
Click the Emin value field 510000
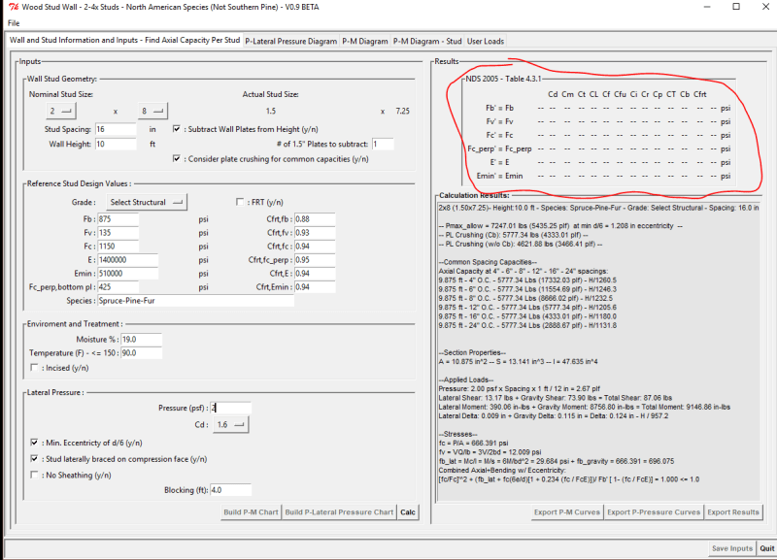[x=128, y=274]
